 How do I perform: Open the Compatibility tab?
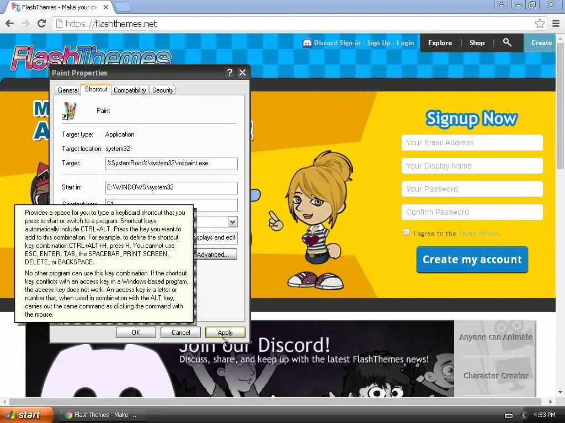click(x=130, y=90)
